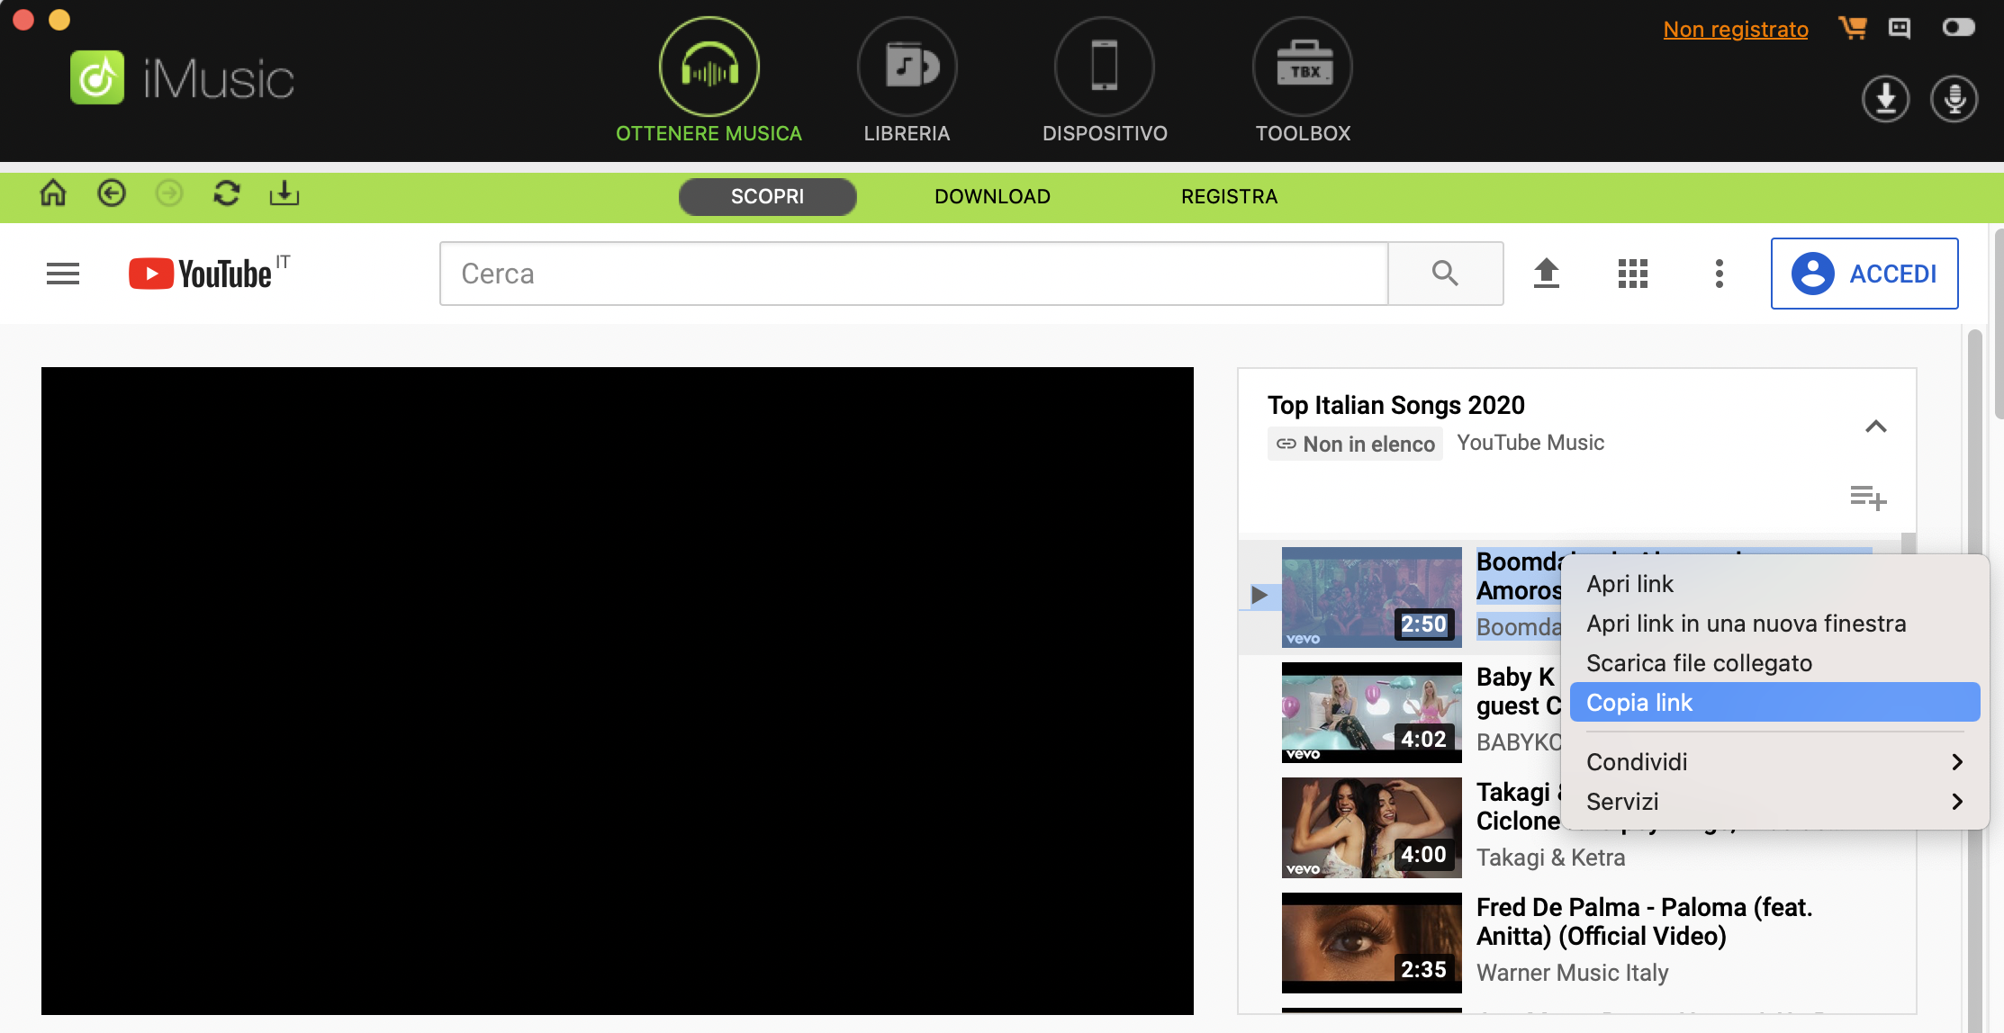Click the save playlist icon
The width and height of the screenshot is (2004, 1033).
pos(1868,497)
